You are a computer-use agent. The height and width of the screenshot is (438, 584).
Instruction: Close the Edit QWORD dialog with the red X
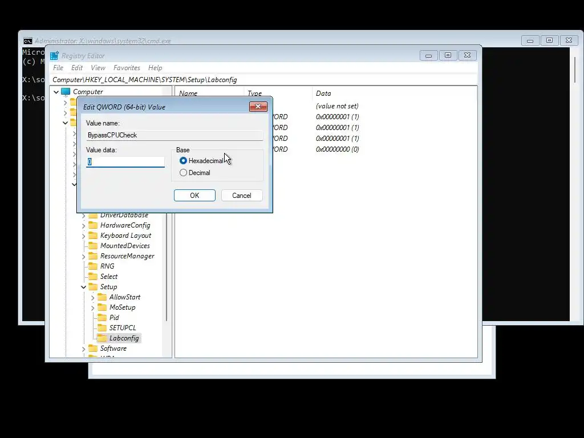point(258,107)
